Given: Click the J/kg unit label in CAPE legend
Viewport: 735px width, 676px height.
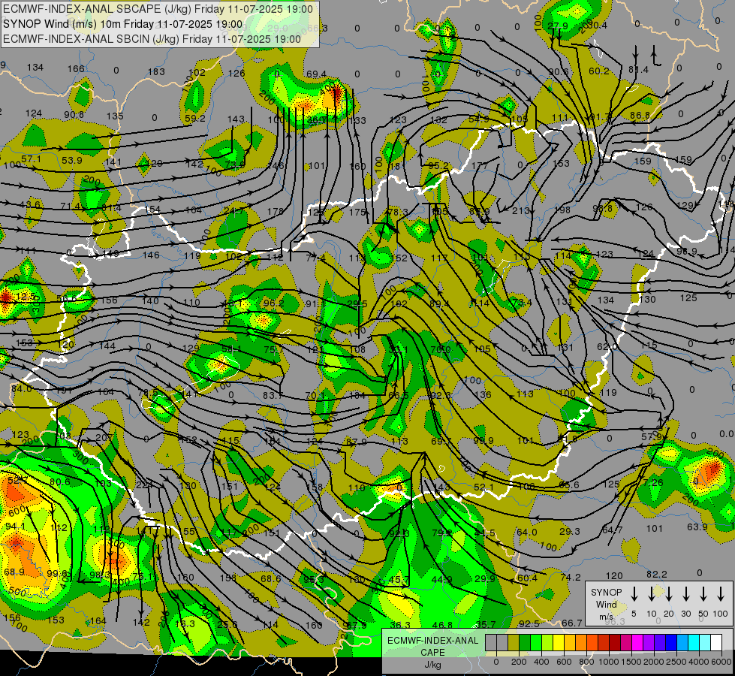Looking at the screenshot, I should click(x=432, y=665).
